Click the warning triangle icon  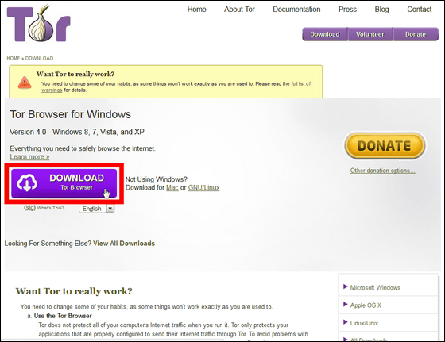click(x=25, y=83)
